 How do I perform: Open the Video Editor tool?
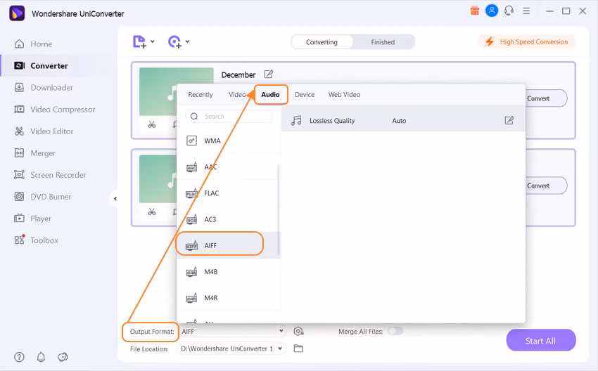[44, 131]
